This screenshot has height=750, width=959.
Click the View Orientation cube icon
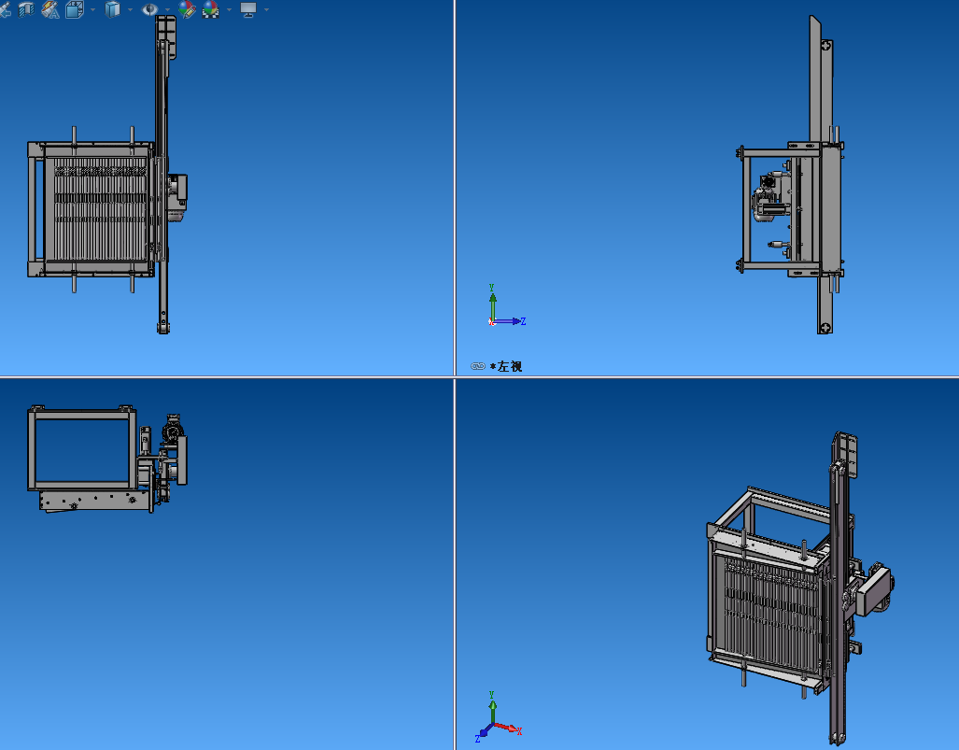click(x=74, y=10)
